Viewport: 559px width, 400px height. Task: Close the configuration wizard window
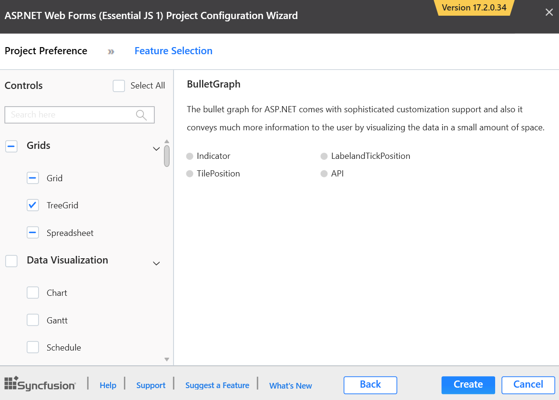point(549,12)
